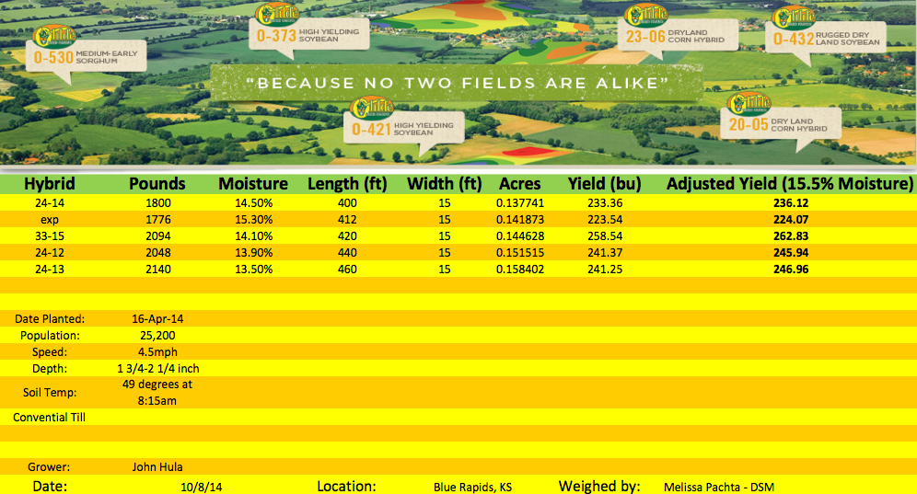This screenshot has width=917, height=494.
Task: Click the Hybrid column header
Action: pos(50,183)
